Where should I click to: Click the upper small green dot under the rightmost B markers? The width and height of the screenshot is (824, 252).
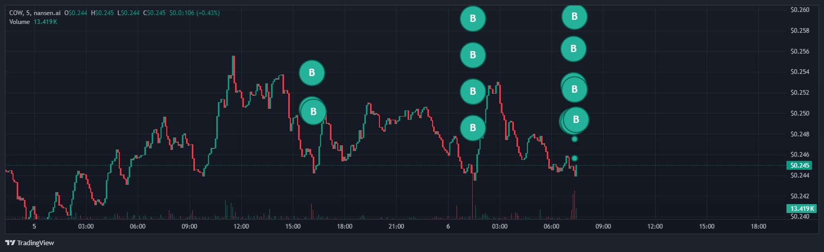point(574,139)
